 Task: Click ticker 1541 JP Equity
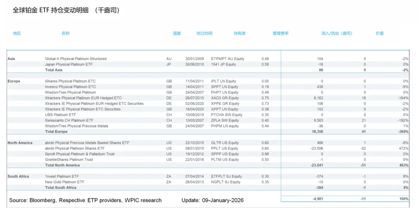(x=223, y=64)
